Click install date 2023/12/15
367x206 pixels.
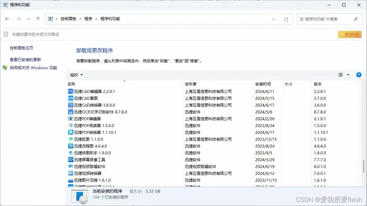[x=266, y=139]
